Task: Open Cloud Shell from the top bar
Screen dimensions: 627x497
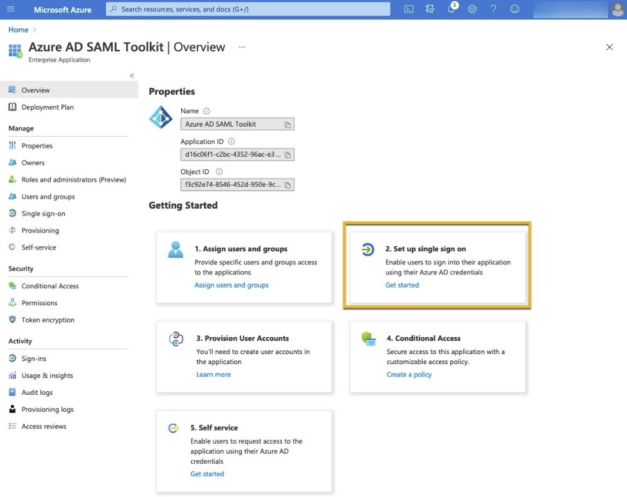Action: pyautogui.click(x=409, y=9)
